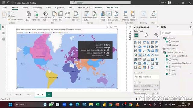Expand the Sample Data table
This screenshot has width=193, height=108.
(162, 49)
